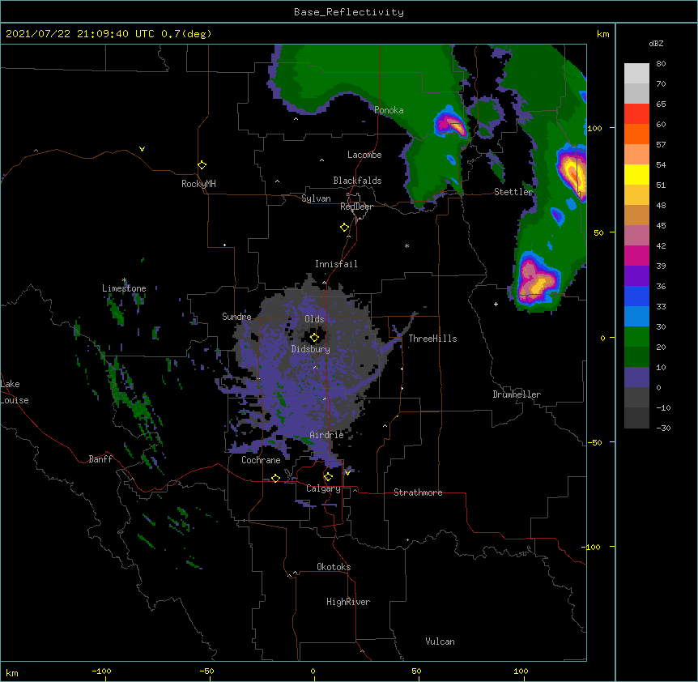The image size is (698, 682).
Task: Pick the yellow 54–51 dBZ legend swatch
Action: 636,175
